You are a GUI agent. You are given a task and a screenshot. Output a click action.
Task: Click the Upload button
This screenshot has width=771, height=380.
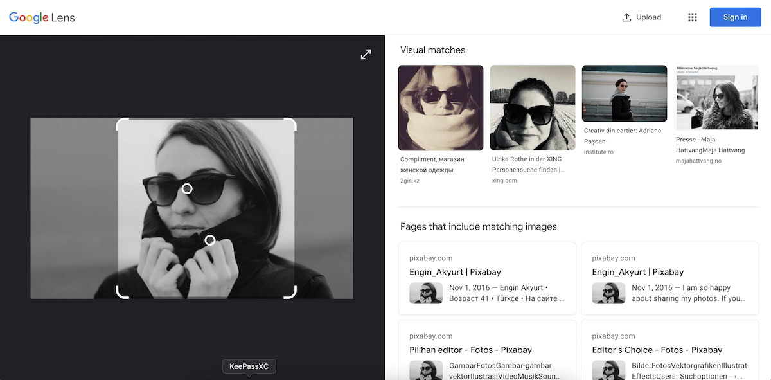(642, 17)
